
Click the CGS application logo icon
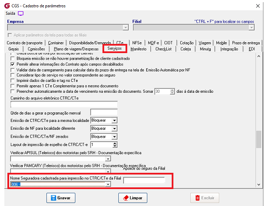coord(7,6)
